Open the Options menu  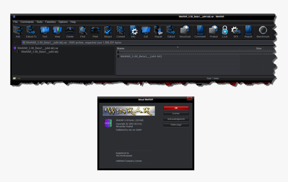63,22
